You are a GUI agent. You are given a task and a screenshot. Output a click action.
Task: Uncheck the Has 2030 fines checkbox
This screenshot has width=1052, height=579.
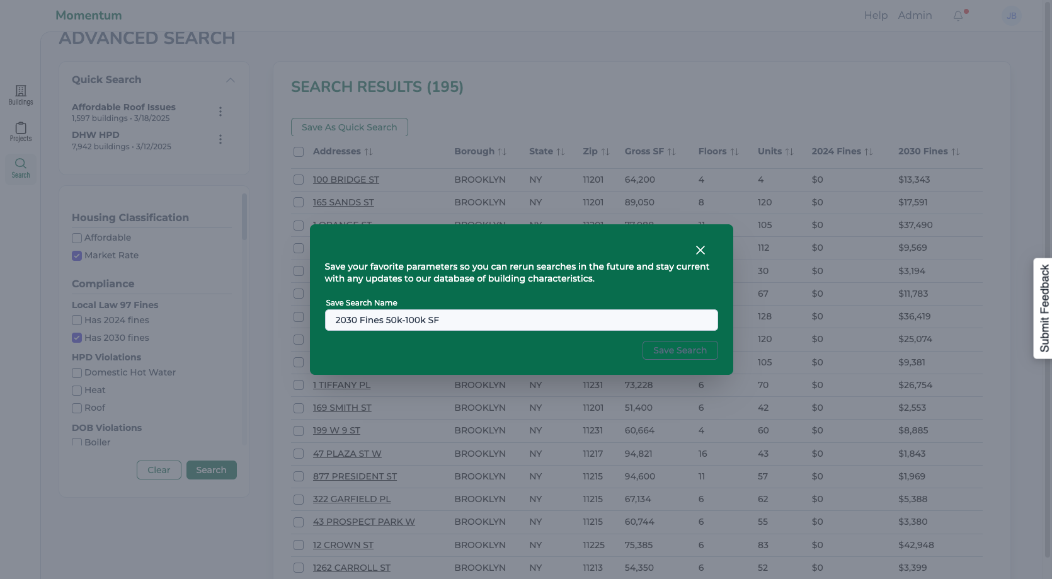point(77,338)
